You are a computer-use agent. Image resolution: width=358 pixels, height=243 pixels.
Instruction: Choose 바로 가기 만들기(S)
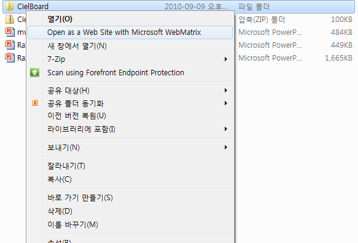tap(130, 198)
